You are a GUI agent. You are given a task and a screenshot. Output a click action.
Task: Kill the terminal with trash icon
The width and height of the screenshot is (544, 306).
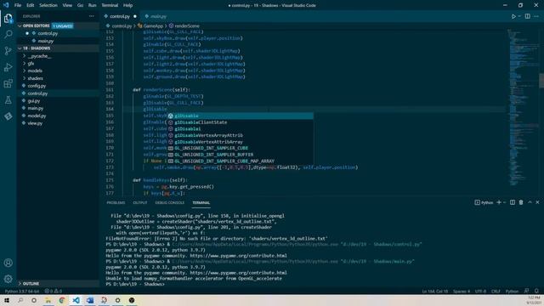click(521, 202)
